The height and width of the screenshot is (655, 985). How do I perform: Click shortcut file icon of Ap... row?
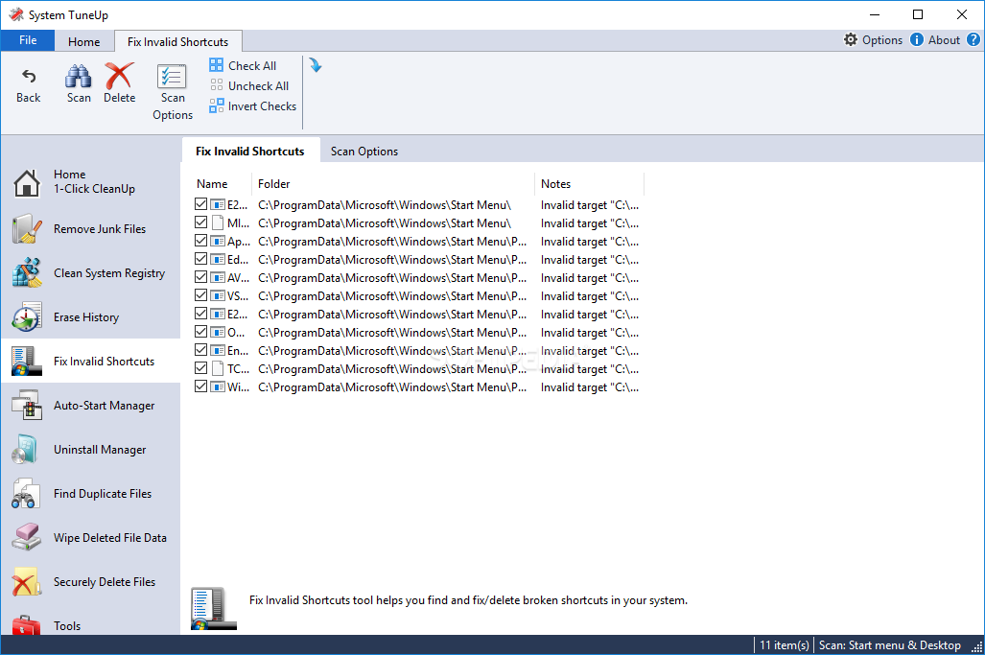[218, 241]
